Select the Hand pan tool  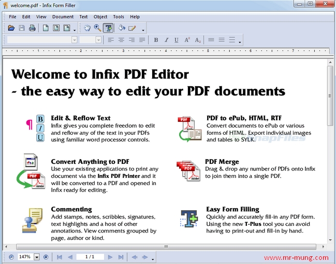87,28
